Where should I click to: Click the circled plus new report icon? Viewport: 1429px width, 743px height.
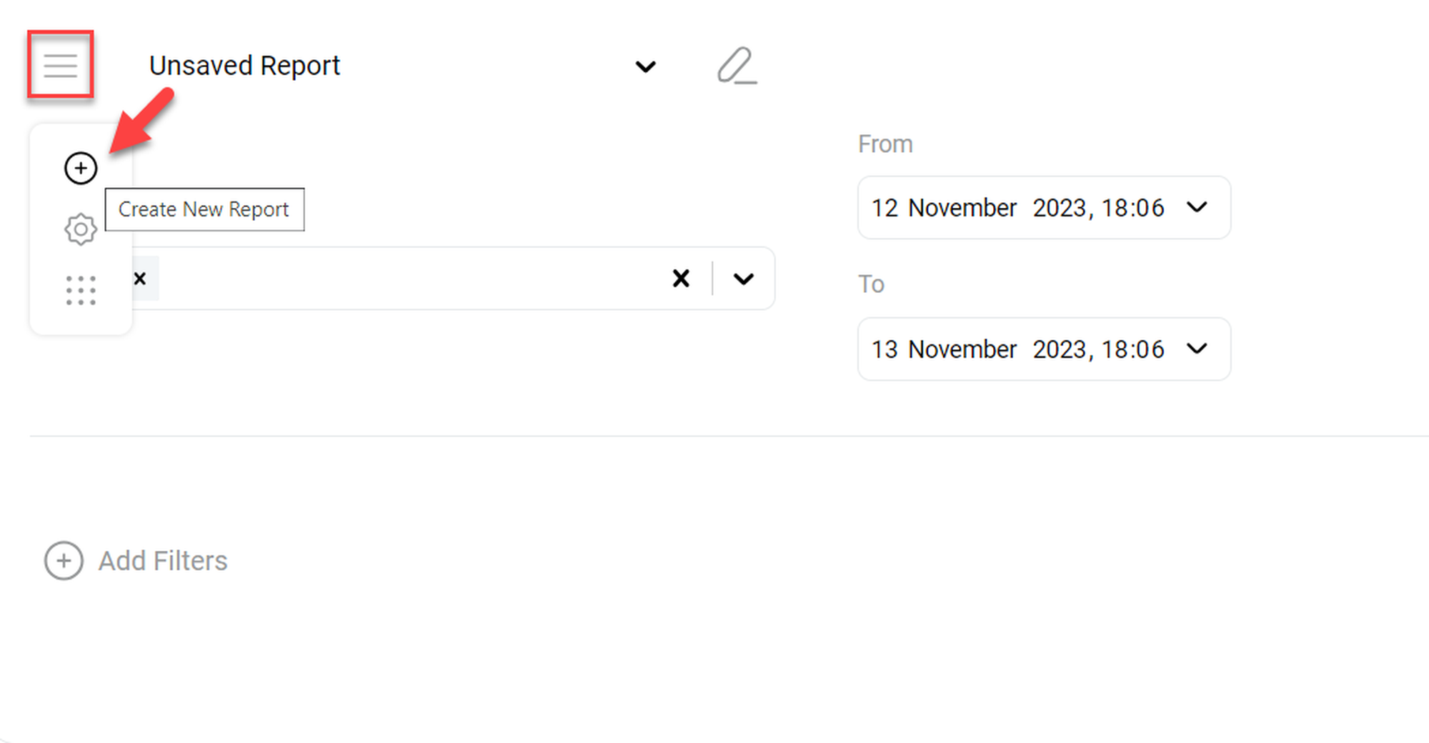click(81, 169)
